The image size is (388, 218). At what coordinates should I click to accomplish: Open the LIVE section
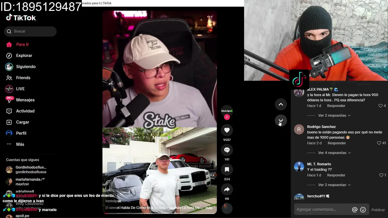(15, 89)
